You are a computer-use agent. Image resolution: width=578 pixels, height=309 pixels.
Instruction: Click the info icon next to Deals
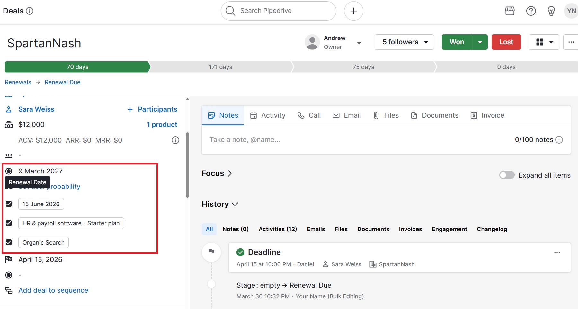[x=30, y=11]
